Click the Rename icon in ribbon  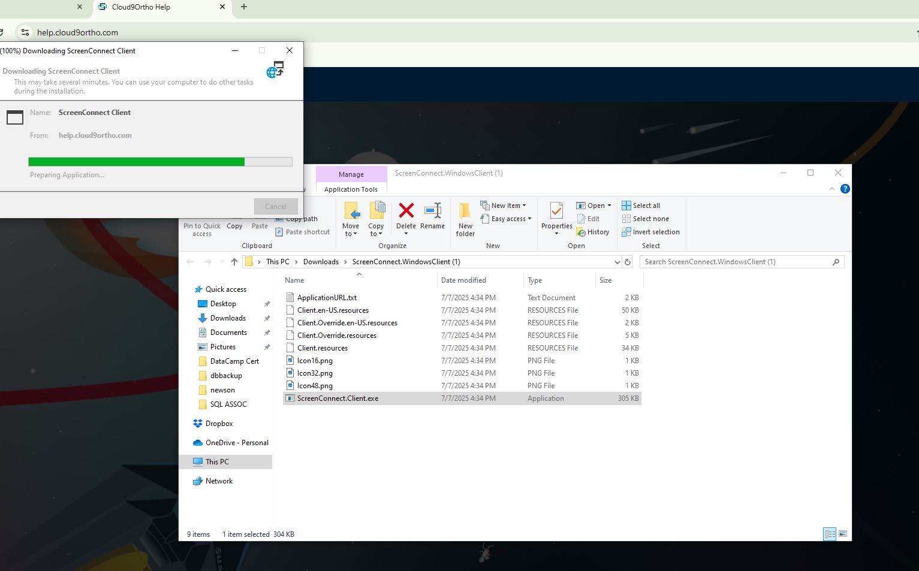tap(433, 210)
